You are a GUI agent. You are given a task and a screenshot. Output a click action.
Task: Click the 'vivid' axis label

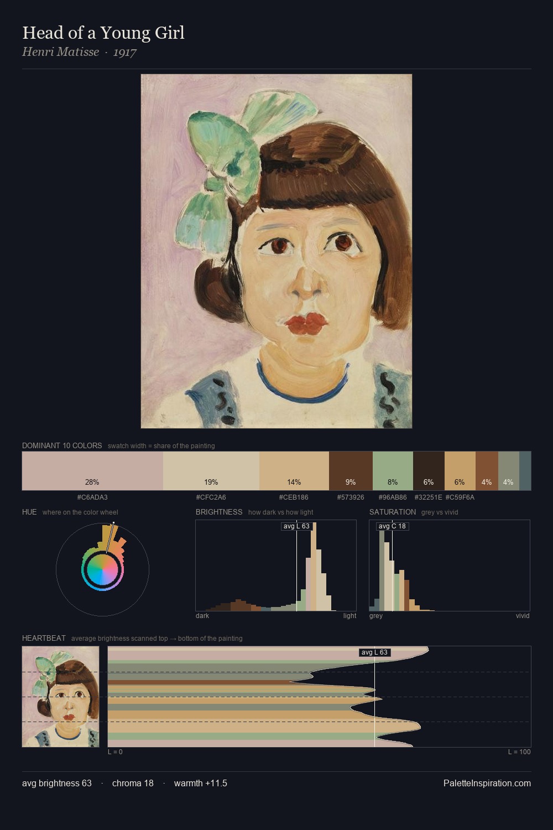click(523, 616)
